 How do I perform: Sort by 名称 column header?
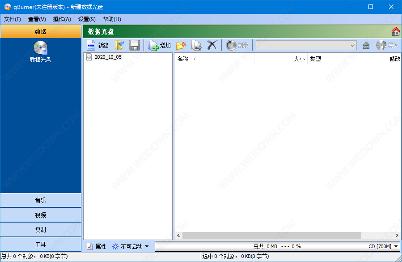[x=214, y=59]
